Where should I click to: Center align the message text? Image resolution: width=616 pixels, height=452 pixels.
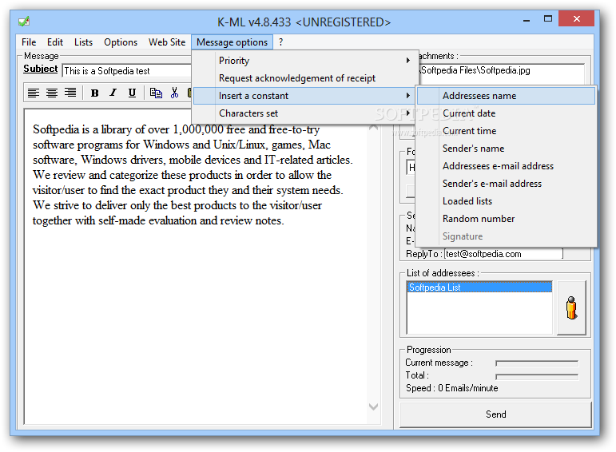click(x=52, y=93)
